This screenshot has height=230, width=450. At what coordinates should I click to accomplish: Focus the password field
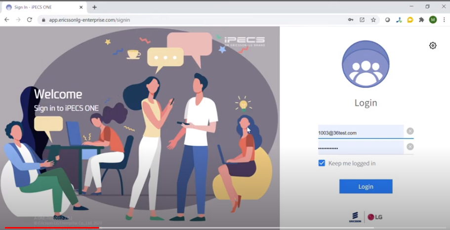point(361,147)
